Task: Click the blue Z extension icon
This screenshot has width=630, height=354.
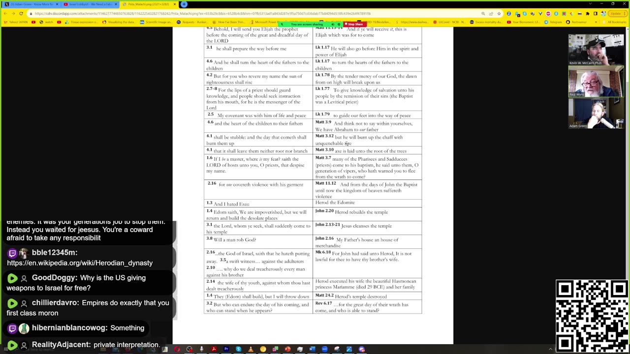Action: point(509,13)
